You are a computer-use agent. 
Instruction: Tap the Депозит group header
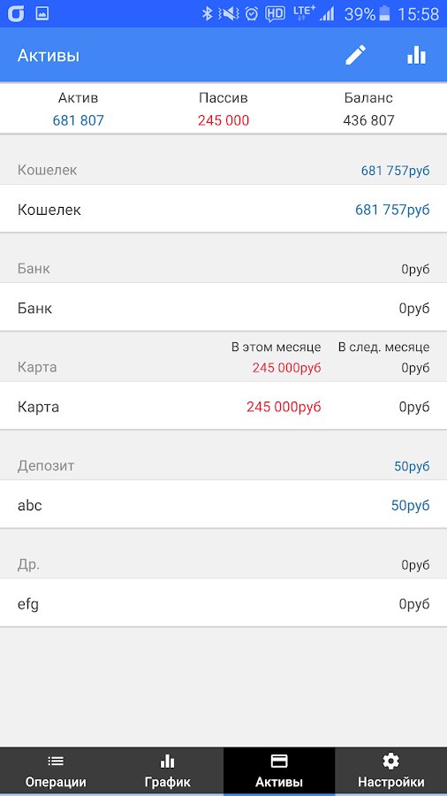(223, 465)
